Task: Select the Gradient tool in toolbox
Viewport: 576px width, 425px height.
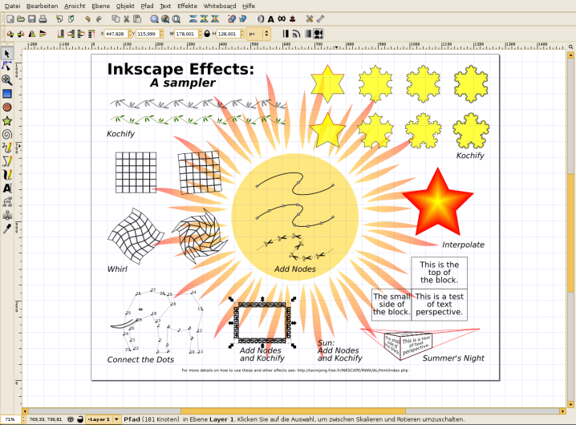Action: 7,215
